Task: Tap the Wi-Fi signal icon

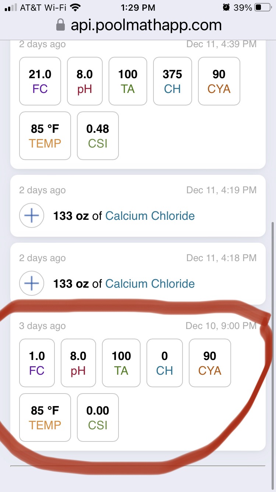Action: coord(75,7)
